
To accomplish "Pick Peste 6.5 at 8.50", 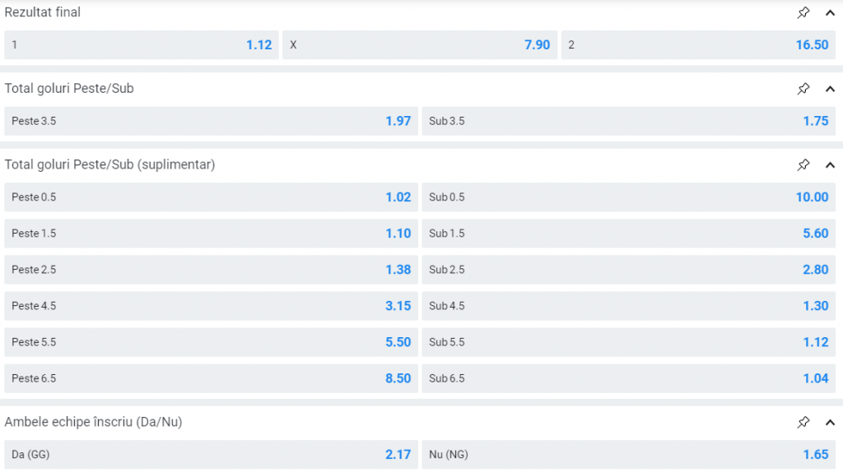I will coord(211,378).
